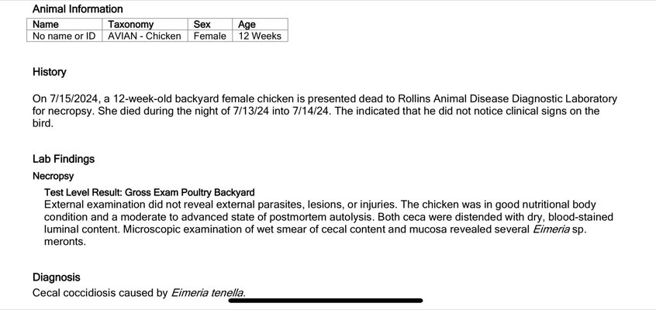
Task: Click the Animal Information heading
Action: pyautogui.click(x=78, y=9)
